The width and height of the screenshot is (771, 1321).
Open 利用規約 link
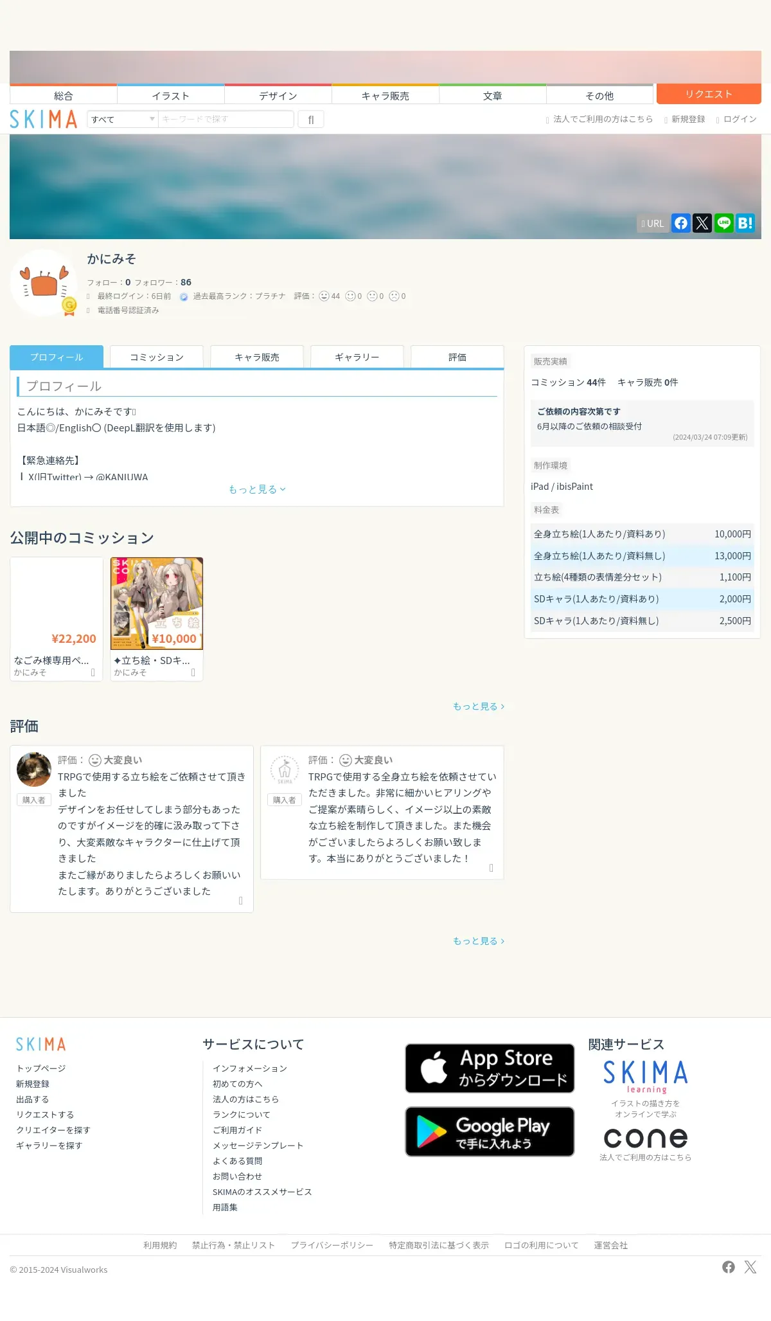pos(160,1245)
